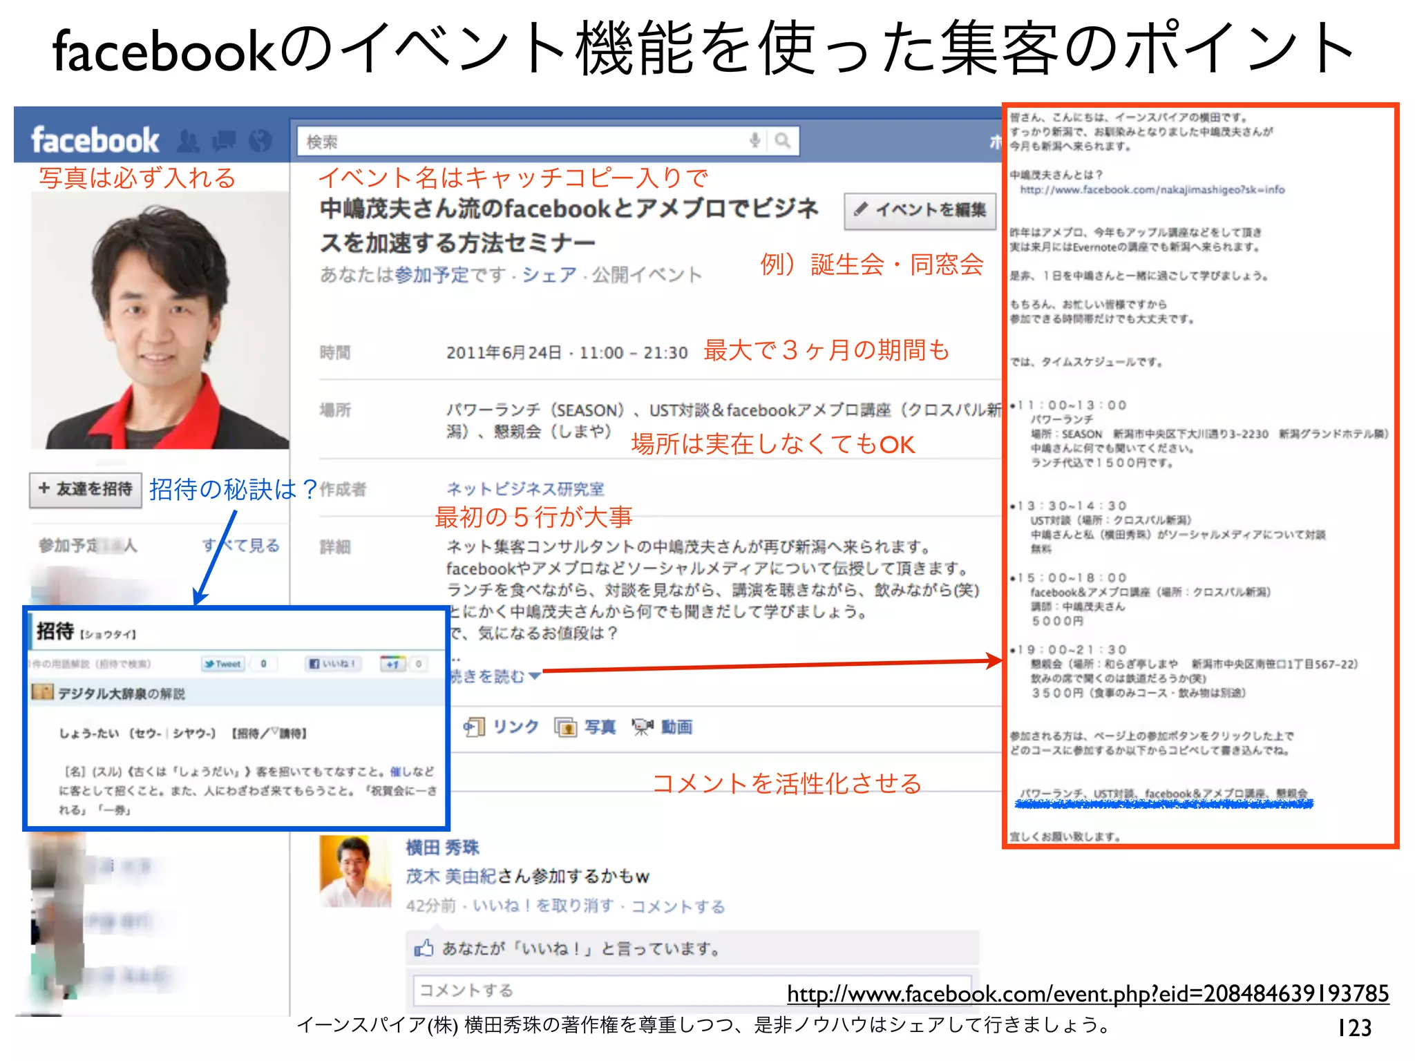Open the facebook event URL link

(x=1088, y=994)
